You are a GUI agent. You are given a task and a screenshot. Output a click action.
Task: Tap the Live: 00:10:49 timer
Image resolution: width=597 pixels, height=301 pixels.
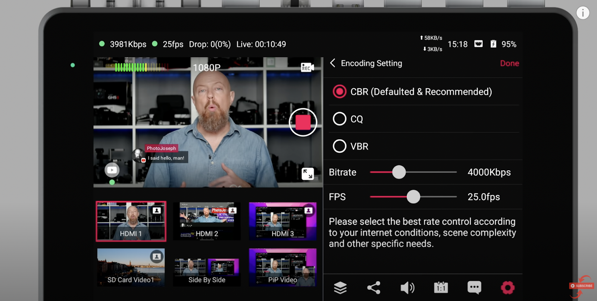(261, 44)
